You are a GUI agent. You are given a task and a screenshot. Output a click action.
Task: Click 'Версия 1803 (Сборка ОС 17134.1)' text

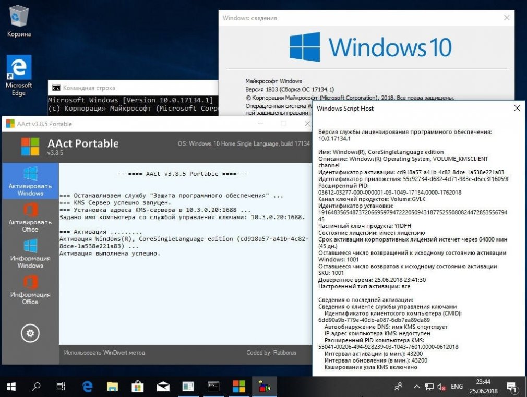click(x=290, y=89)
